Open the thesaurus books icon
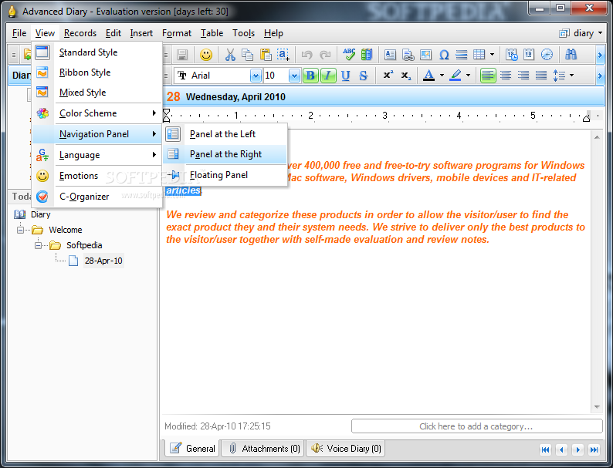Screen dimensions: 613x468 367,55
